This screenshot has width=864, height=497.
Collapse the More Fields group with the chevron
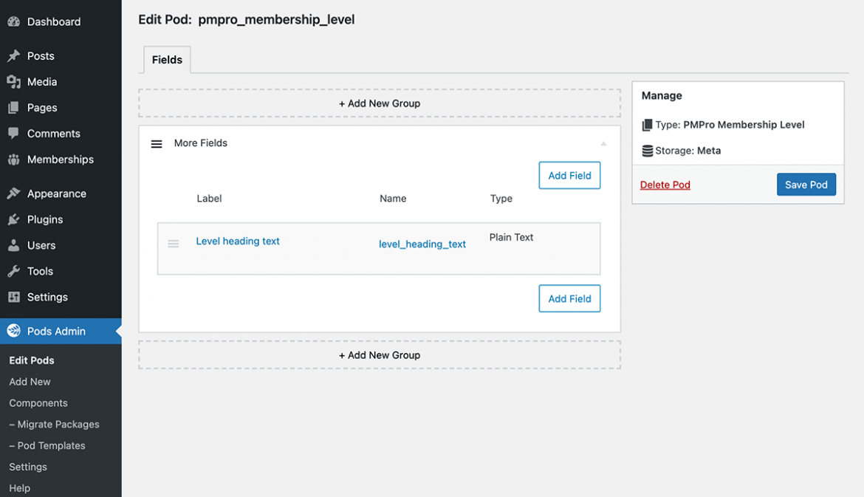coord(603,143)
